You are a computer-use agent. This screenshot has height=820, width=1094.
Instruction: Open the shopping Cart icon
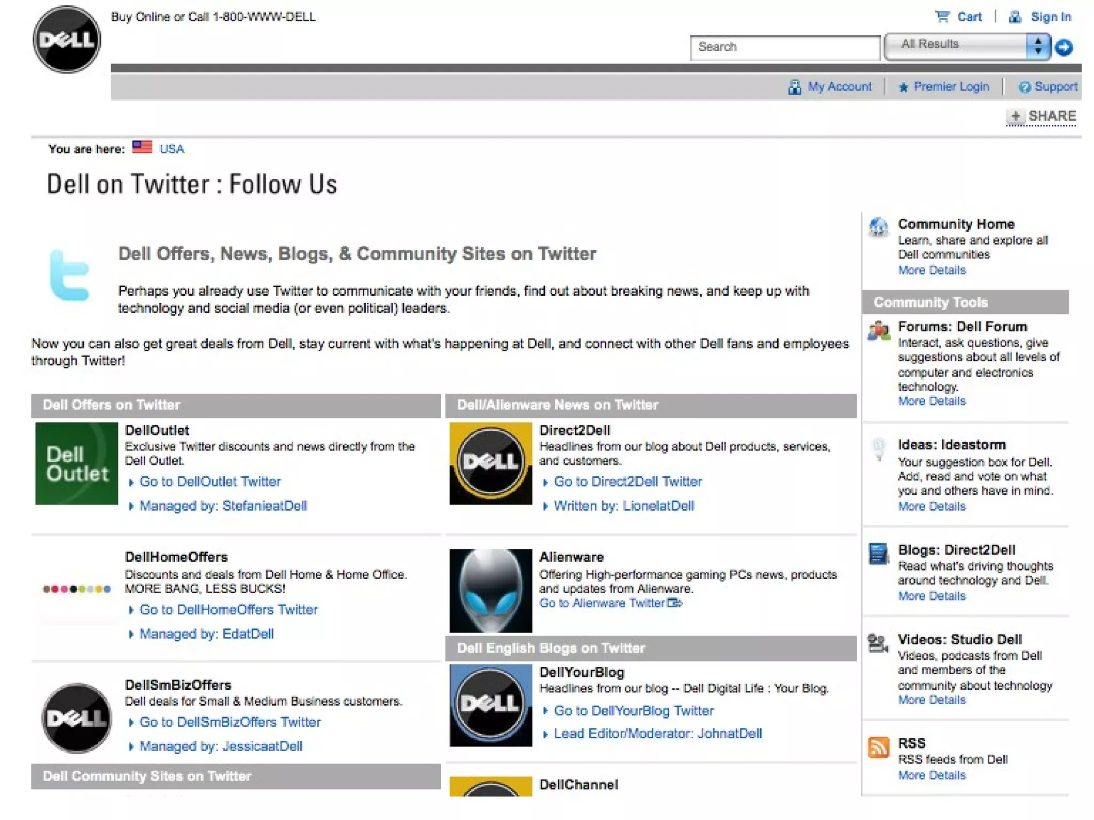pyautogui.click(x=942, y=17)
